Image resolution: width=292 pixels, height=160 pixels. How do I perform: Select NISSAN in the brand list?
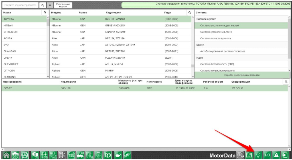pyautogui.click(x=8, y=25)
